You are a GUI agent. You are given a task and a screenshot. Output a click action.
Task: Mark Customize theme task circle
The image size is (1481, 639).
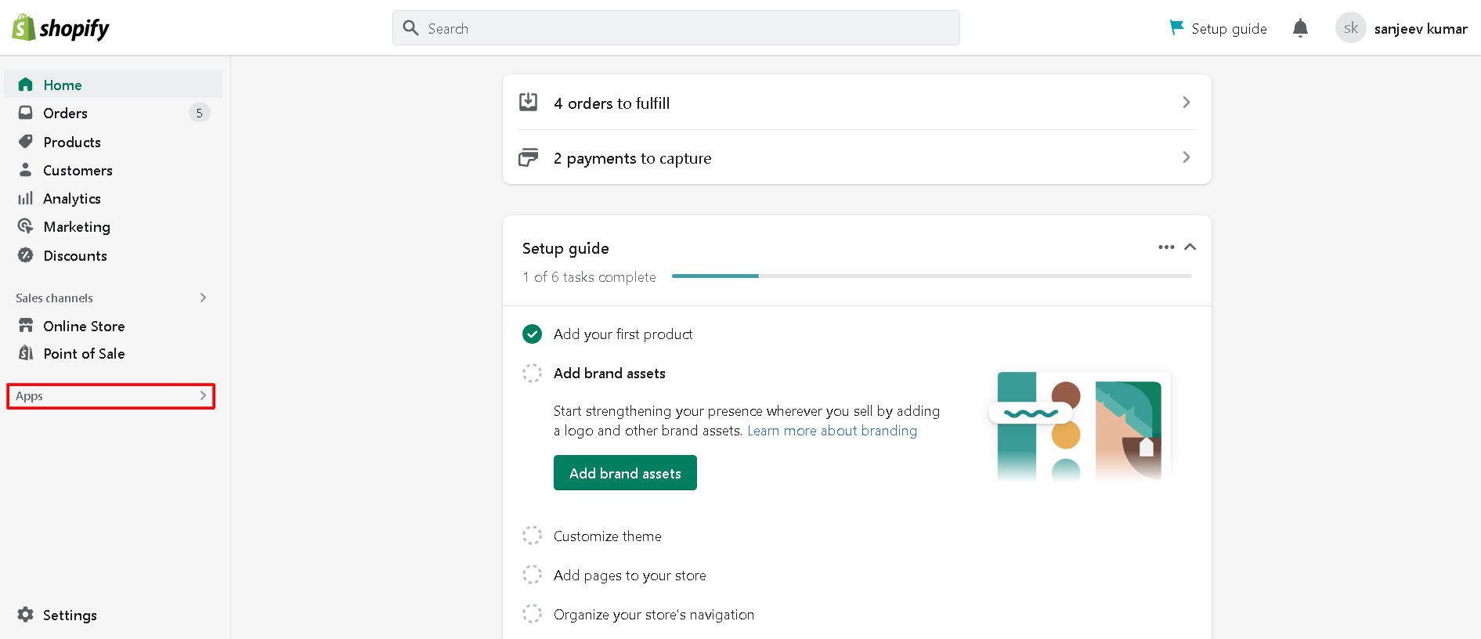(x=532, y=536)
